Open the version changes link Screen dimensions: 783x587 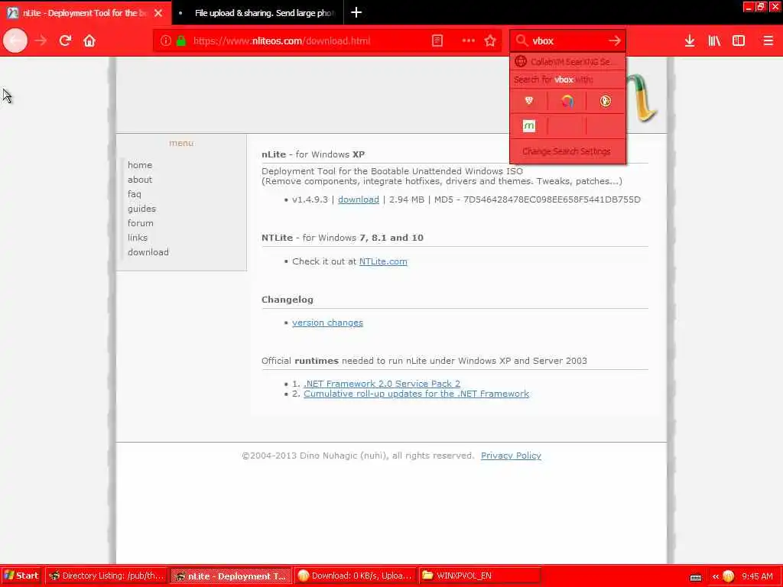pos(327,323)
